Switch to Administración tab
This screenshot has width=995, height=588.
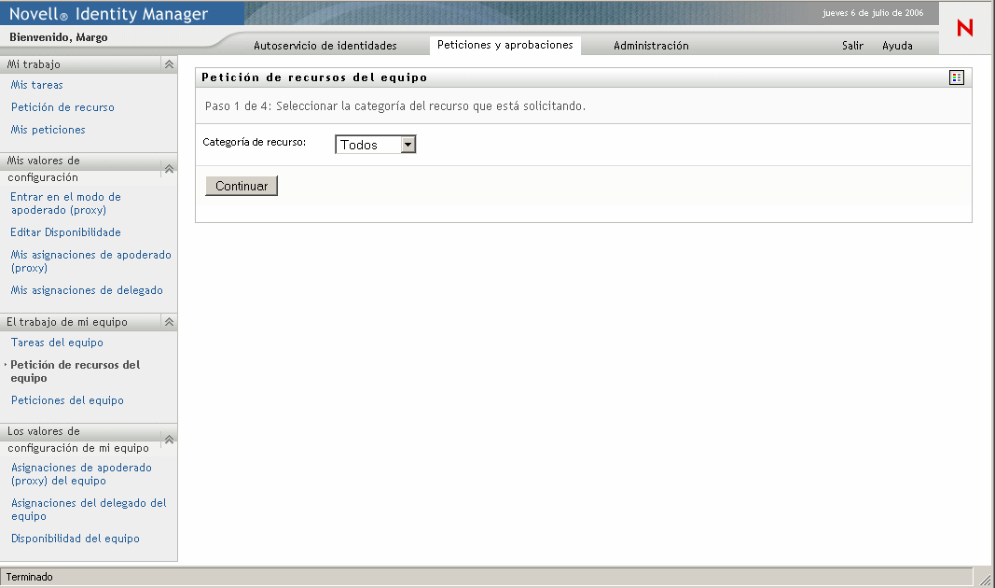[x=651, y=46]
